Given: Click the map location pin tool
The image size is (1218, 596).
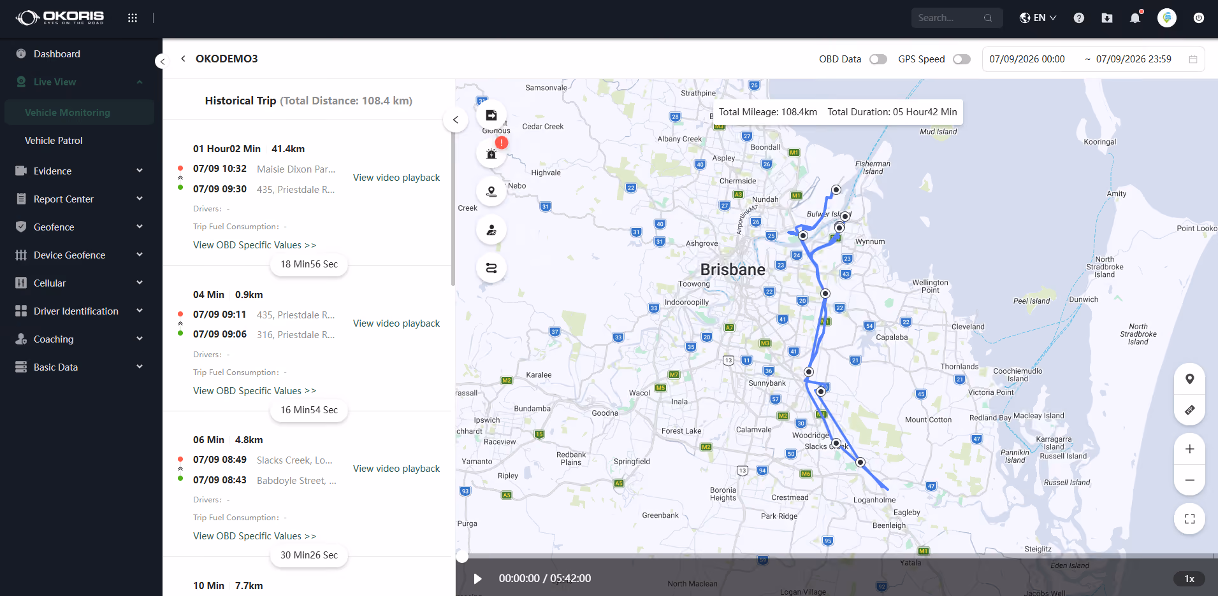Looking at the screenshot, I should 1189,379.
